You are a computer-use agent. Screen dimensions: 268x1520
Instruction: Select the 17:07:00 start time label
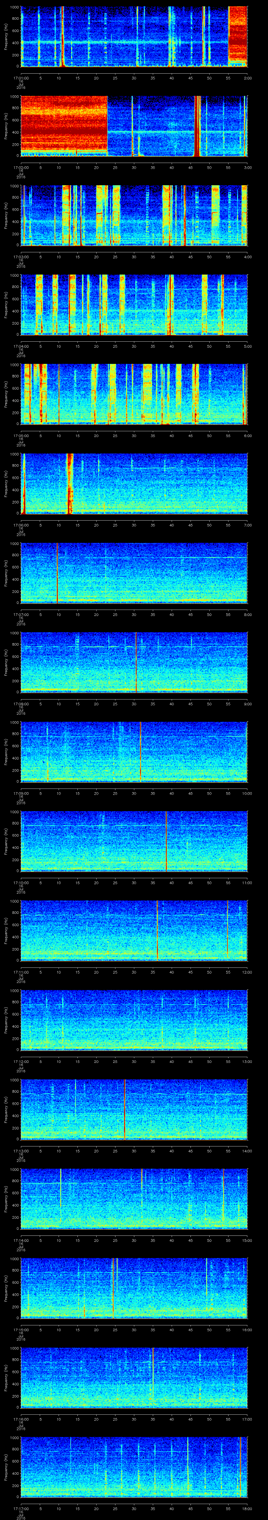point(21,614)
